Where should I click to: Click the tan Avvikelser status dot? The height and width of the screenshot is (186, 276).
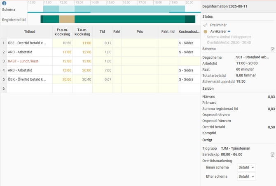click(x=206, y=31)
